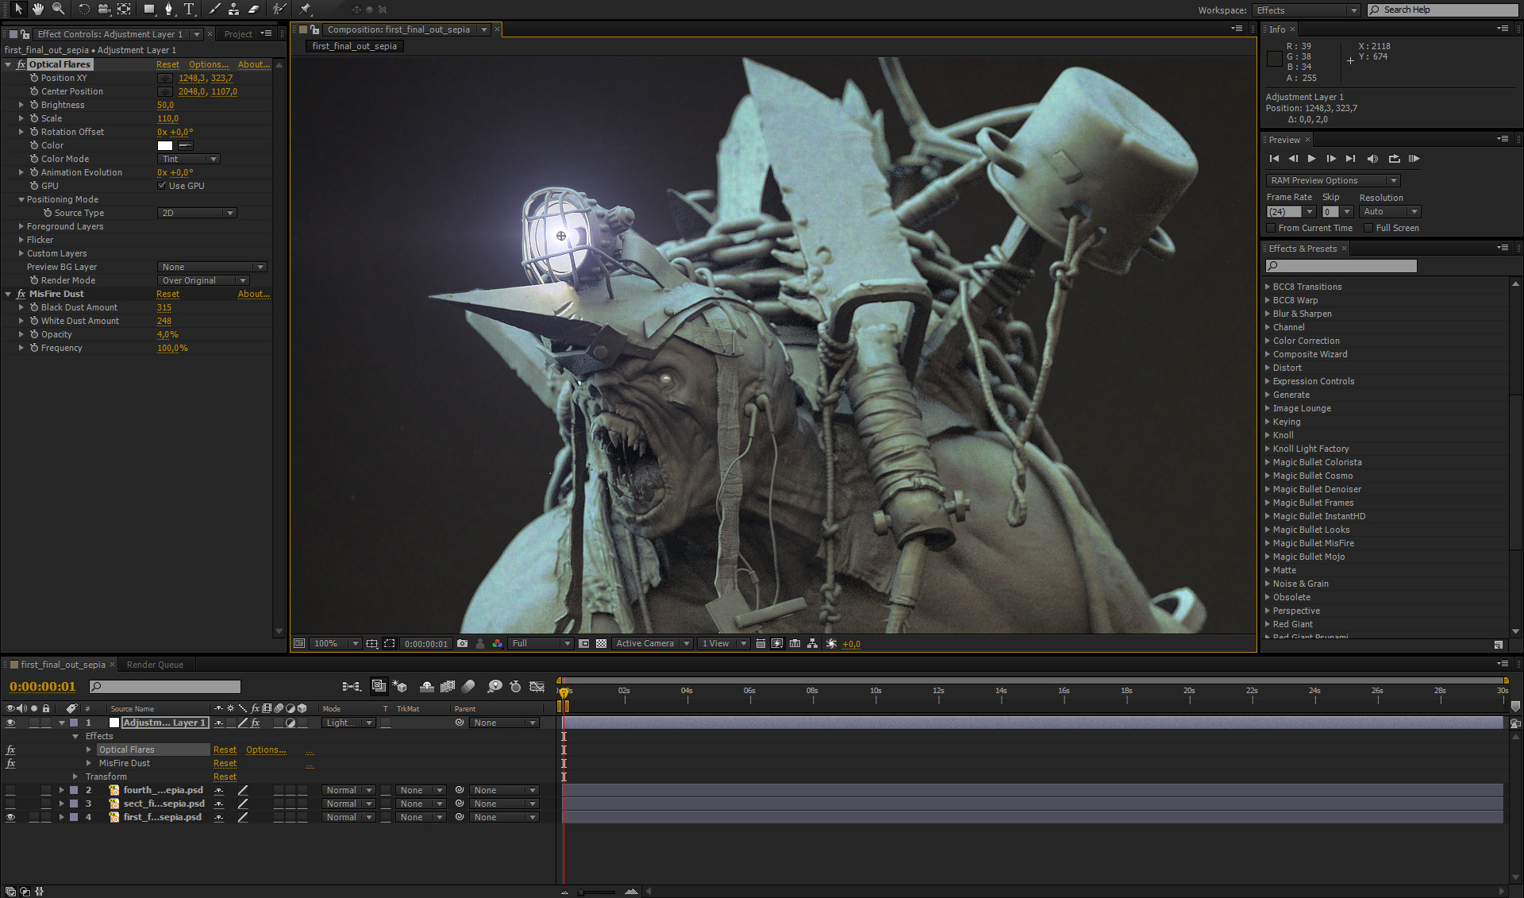Screen dimensions: 1524x898
Task: Open RAM Preview Options dropdown
Action: 1333,180
